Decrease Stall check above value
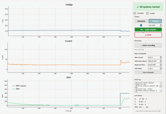The height and width of the screenshot is (114, 166). [x=161, y=62]
